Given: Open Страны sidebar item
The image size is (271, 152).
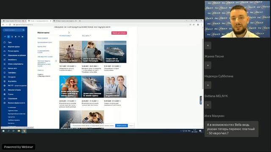Looking at the screenshot, I should tap(11, 94).
